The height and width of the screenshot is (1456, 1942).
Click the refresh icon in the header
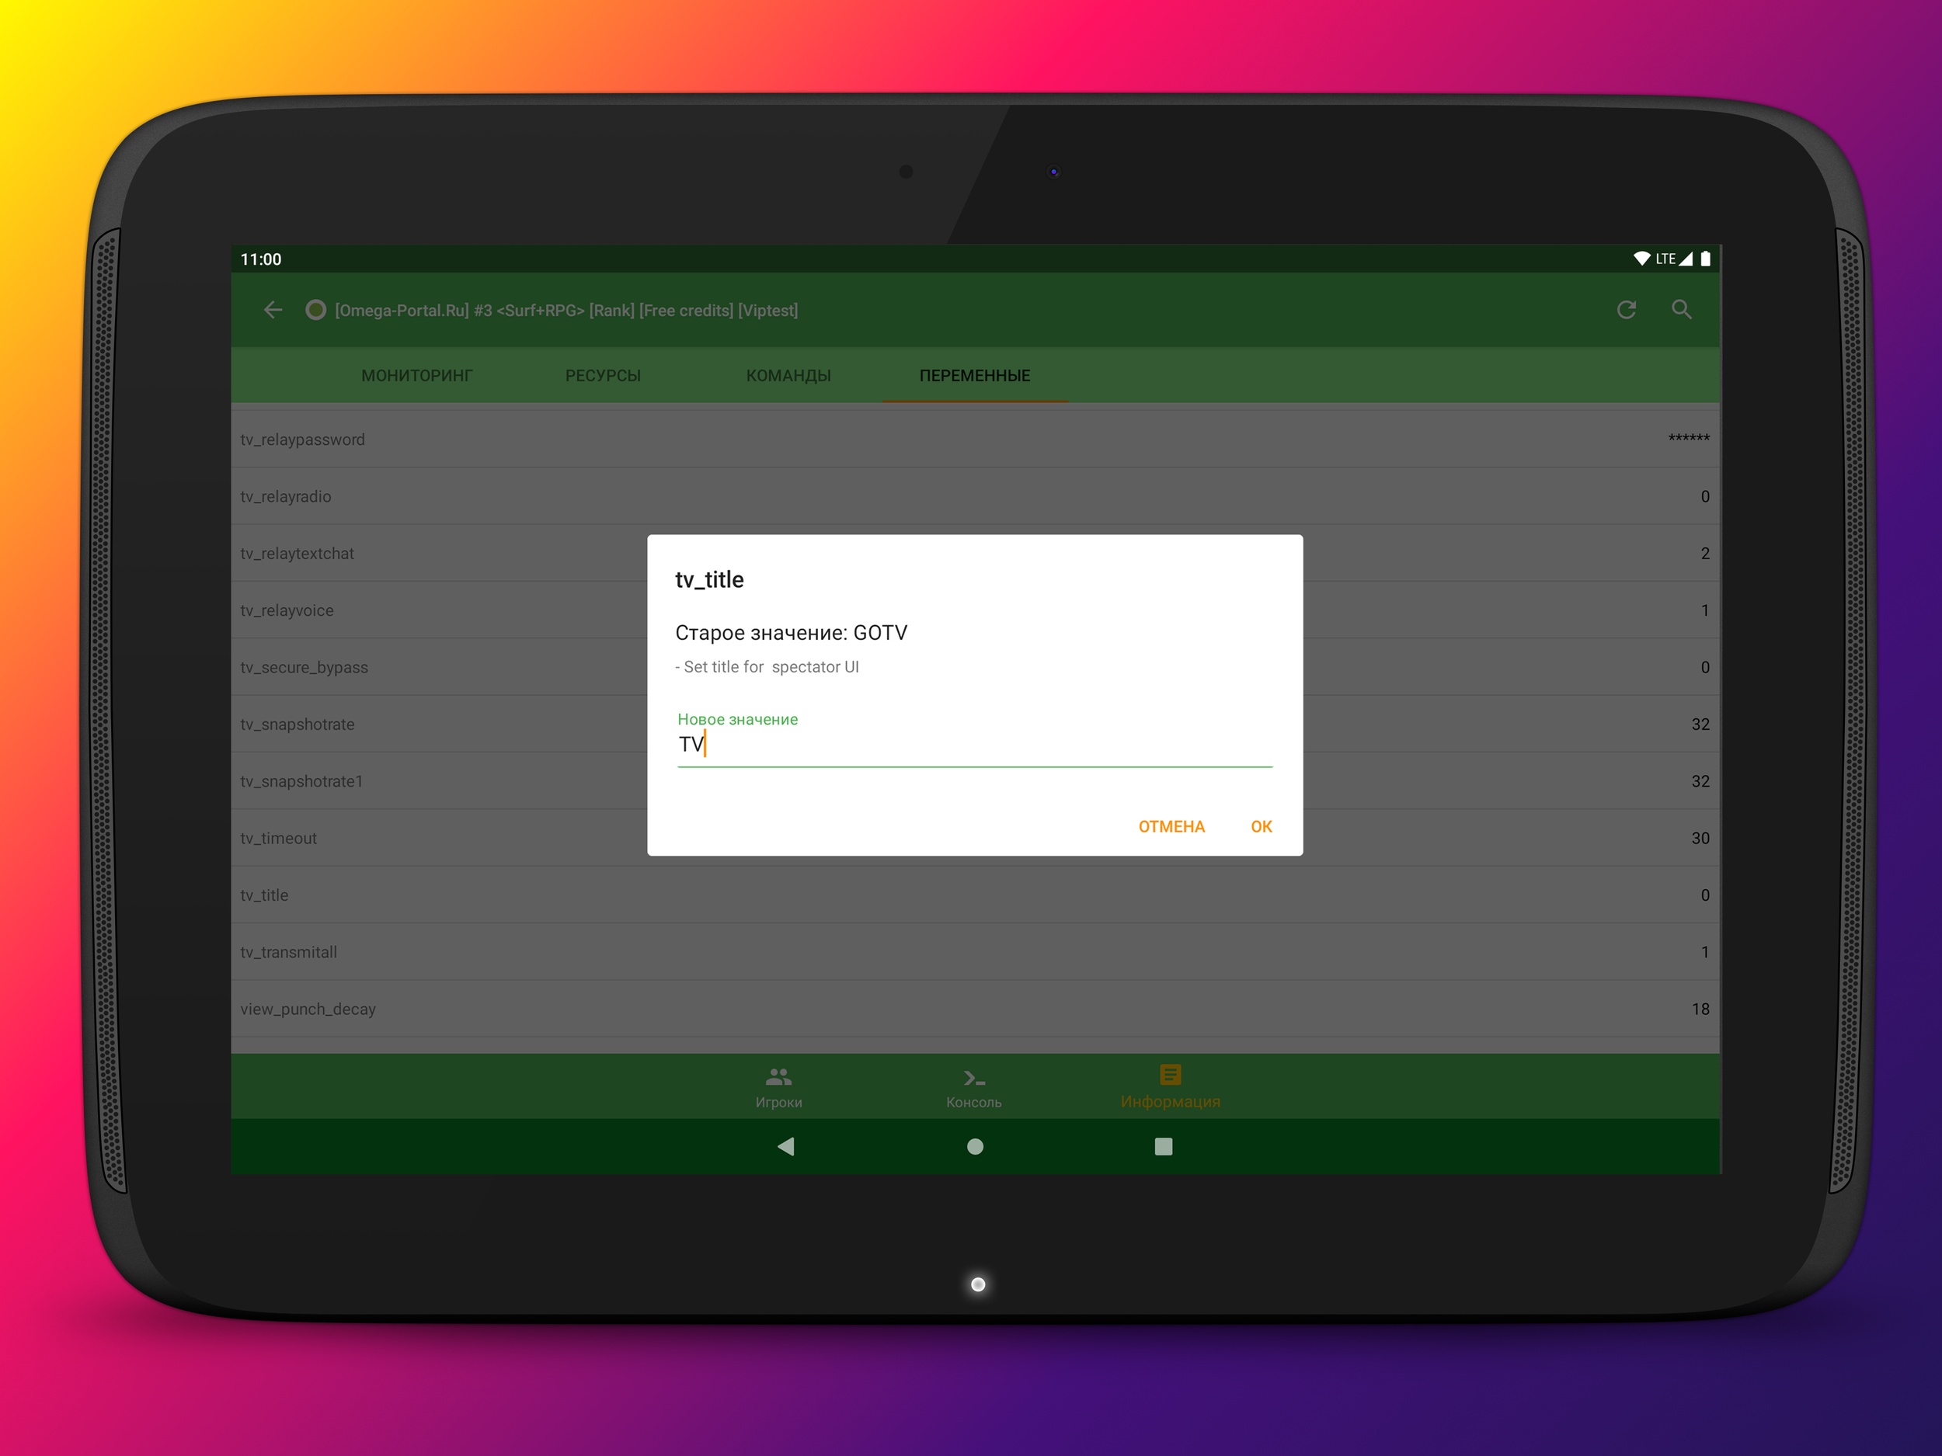point(1626,310)
